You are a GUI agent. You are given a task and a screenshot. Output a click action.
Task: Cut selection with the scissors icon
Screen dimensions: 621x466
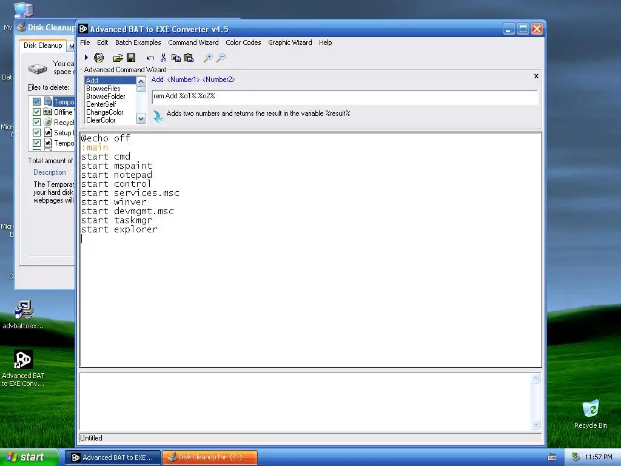[163, 58]
